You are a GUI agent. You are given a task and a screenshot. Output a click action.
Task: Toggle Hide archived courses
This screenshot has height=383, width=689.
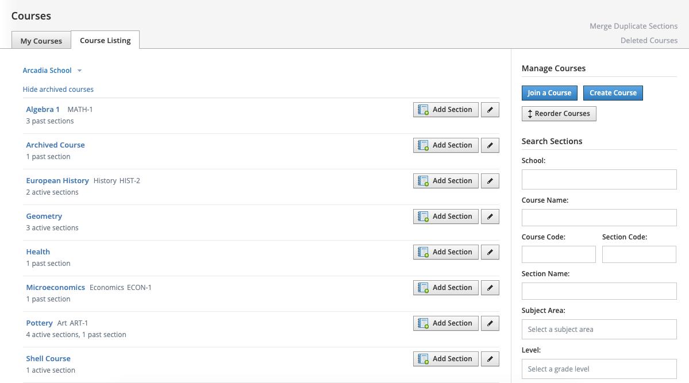point(58,90)
